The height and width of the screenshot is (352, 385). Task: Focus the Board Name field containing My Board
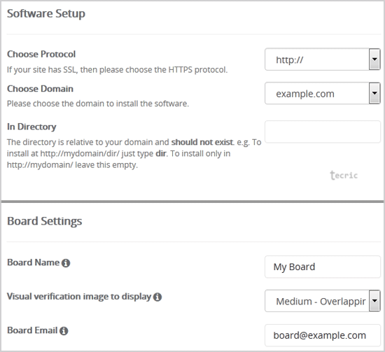tap(323, 267)
